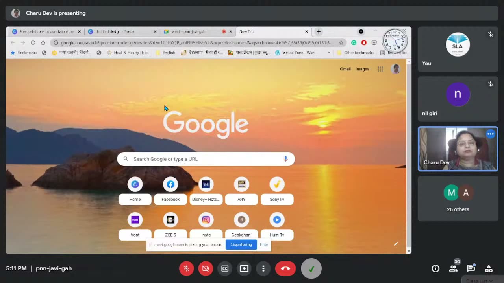Screen dimensions: 504x283
Task: Click the Images link
Action: pyautogui.click(x=362, y=69)
